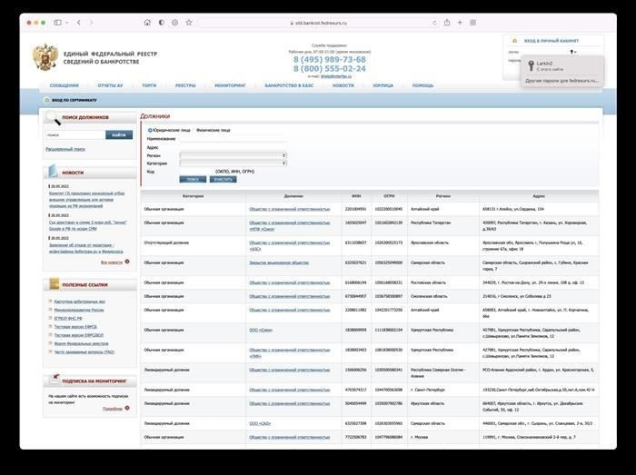Click the support e-mail address link
The image size is (636, 475).
(x=336, y=76)
